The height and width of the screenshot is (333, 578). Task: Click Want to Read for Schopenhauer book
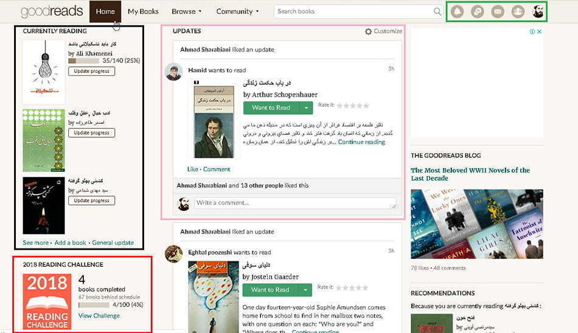pos(271,108)
